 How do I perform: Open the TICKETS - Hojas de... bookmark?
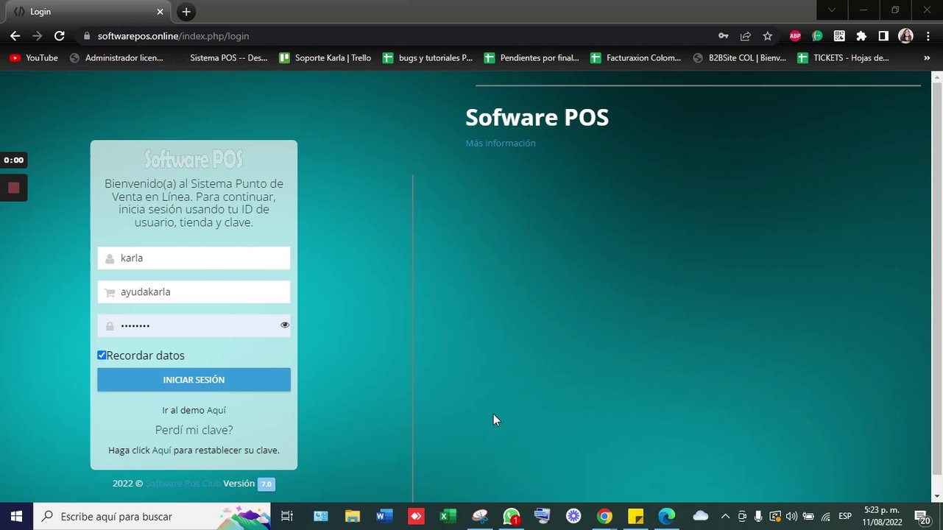pos(844,58)
